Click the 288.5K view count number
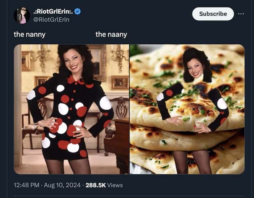Viewport: 254px width, 198px height. tap(95, 185)
